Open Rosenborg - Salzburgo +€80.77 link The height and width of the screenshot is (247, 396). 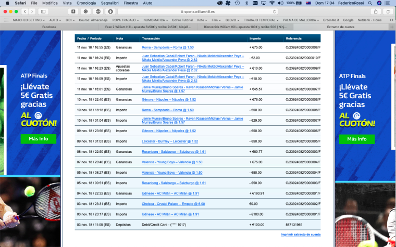[x=174, y=152]
